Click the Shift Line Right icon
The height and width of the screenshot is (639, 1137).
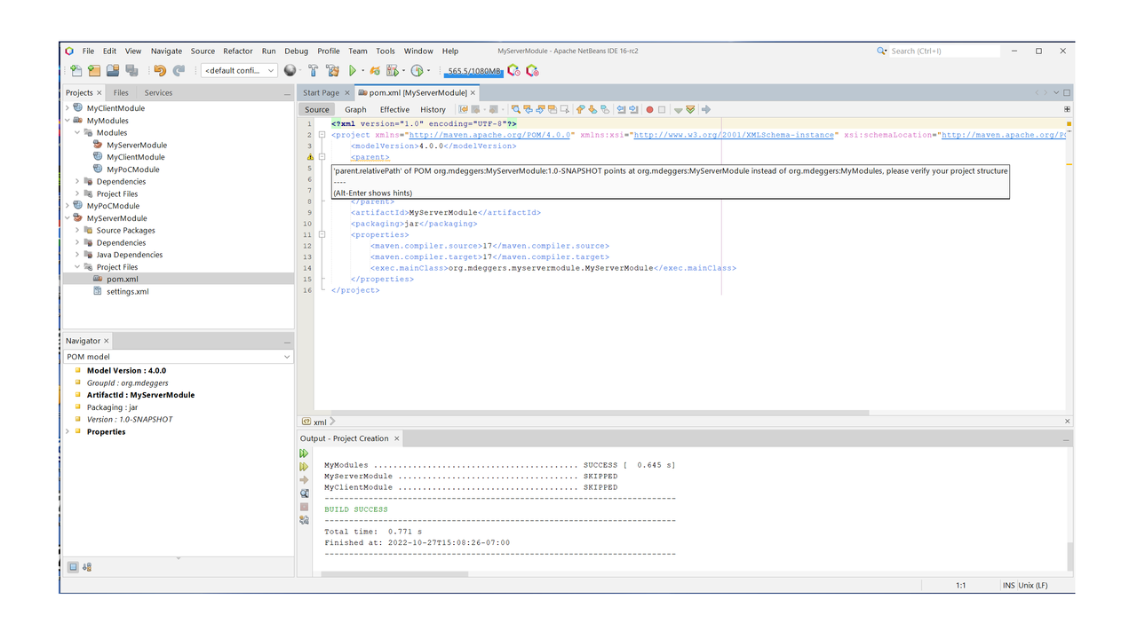click(x=633, y=109)
